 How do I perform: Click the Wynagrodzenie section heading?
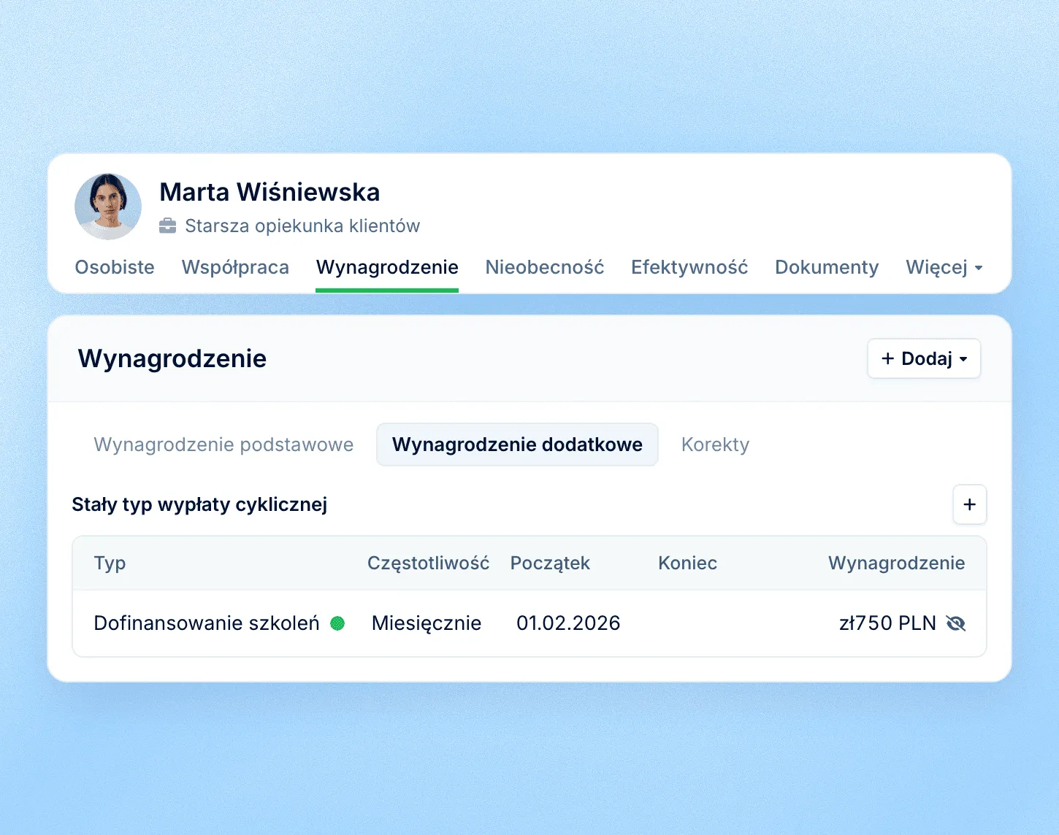tap(172, 358)
